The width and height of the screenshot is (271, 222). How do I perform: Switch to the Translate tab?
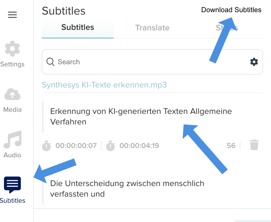click(x=152, y=28)
